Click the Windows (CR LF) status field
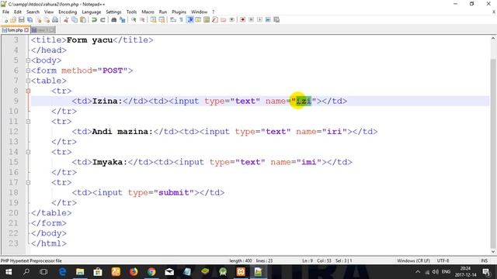This screenshot has height=279, width=497. click(x=413, y=260)
